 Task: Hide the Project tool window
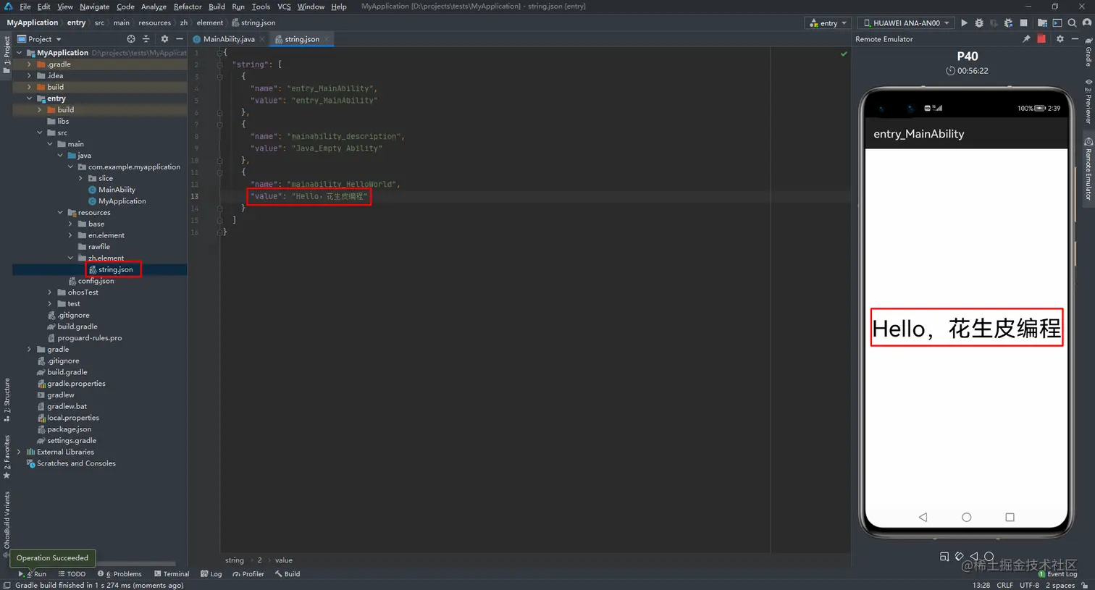coord(180,39)
